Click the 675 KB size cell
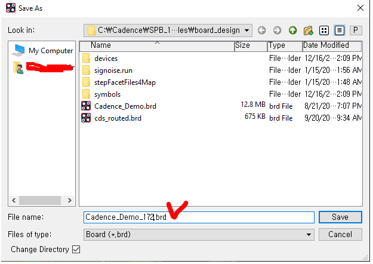The height and width of the screenshot is (264, 373). (x=255, y=116)
